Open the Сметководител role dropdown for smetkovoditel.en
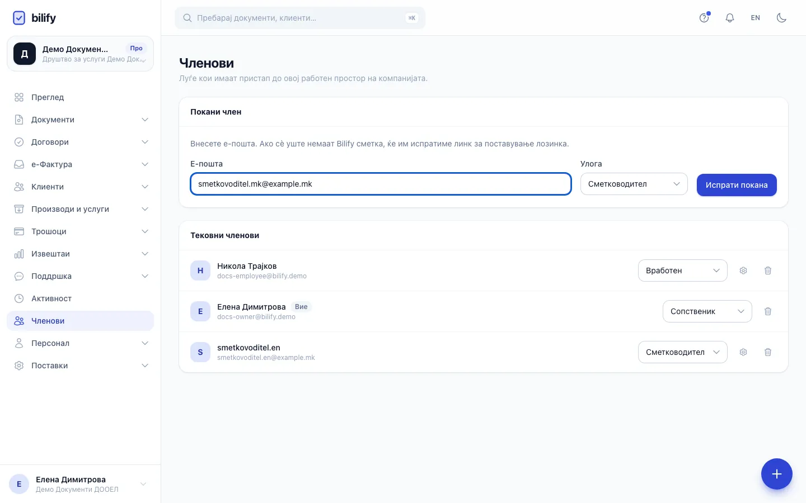This screenshot has height=503, width=806. (x=683, y=352)
